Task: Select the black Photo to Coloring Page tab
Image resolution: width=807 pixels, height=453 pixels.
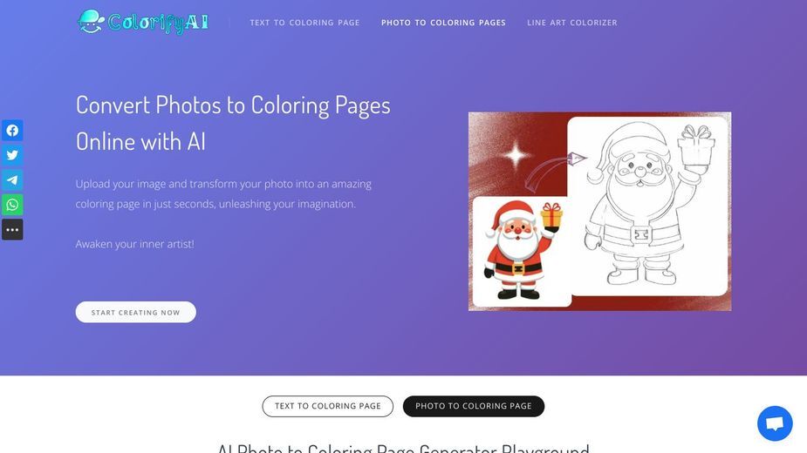Action: tap(474, 406)
